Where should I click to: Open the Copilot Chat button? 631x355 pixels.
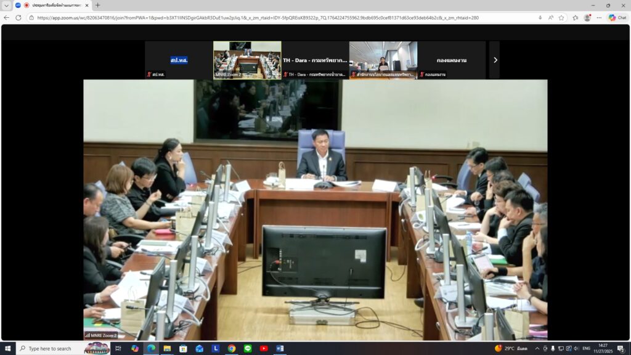[617, 18]
